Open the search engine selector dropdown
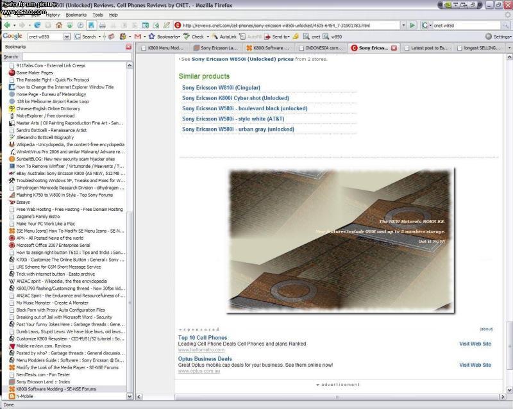Image resolution: width=513 pixels, height=409 pixels. (426, 25)
